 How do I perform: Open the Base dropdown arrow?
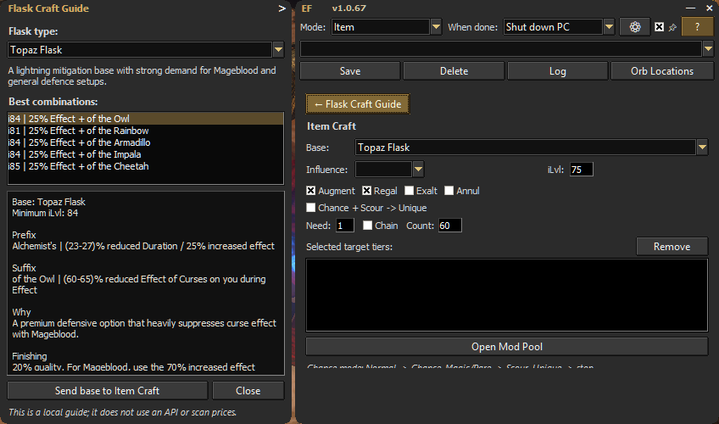tap(702, 148)
